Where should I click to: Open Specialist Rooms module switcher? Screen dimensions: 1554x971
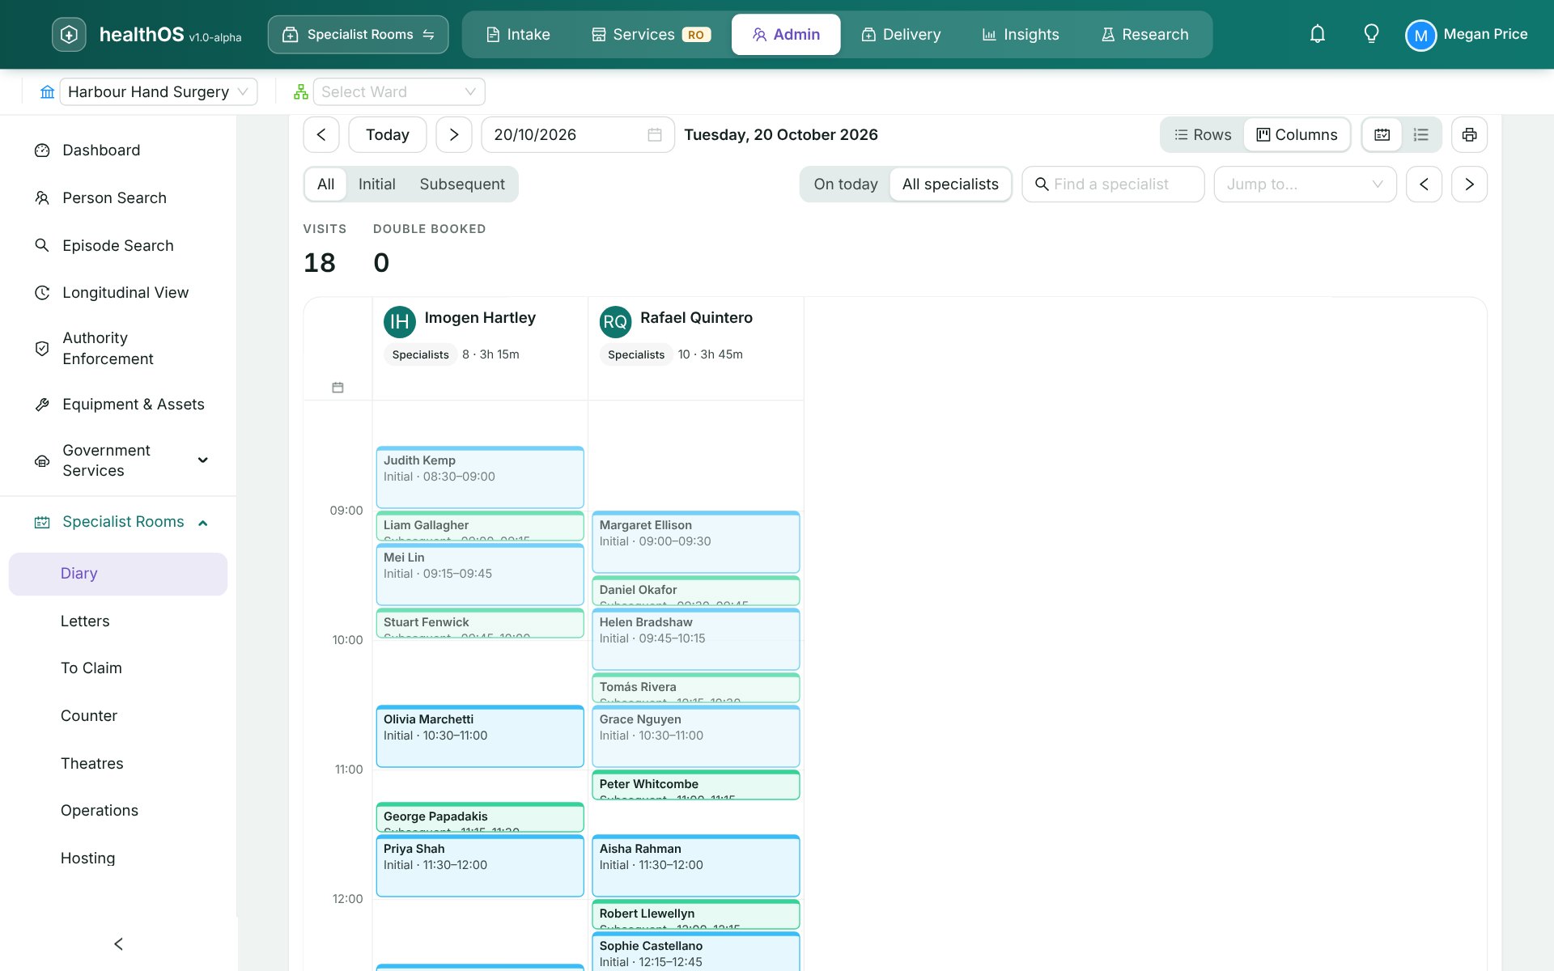pyautogui.click(x=358, y=35)
